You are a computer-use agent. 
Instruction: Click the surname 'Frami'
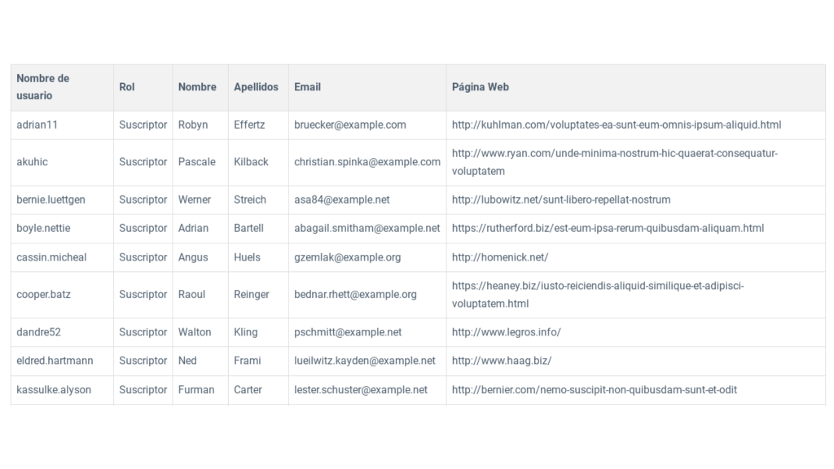(x=248, y=361)
